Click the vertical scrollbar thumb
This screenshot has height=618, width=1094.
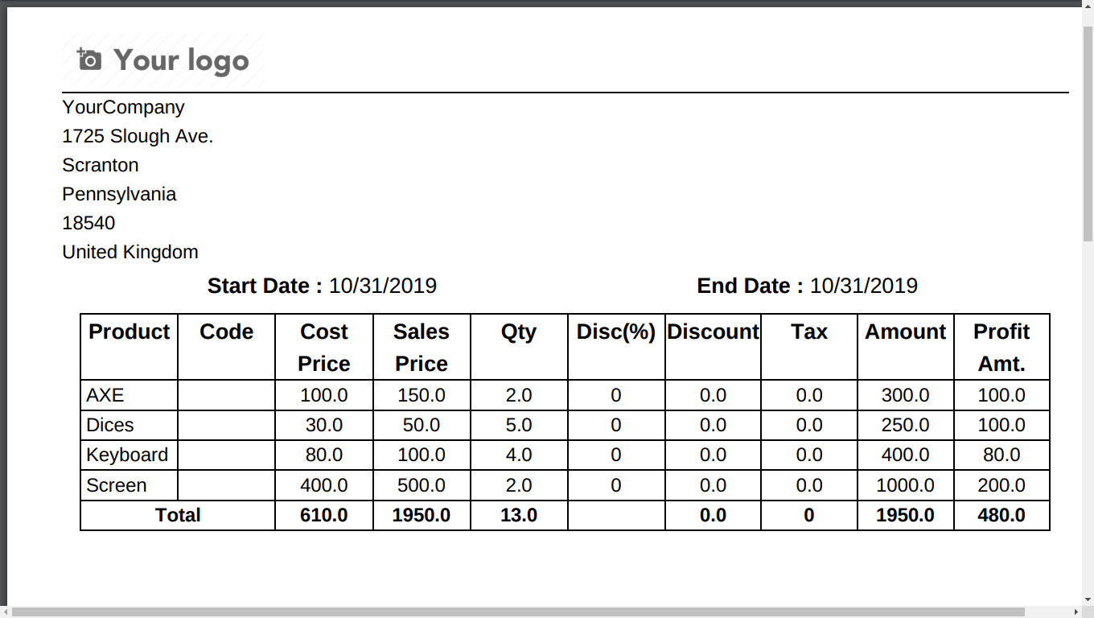point(1088,134)
